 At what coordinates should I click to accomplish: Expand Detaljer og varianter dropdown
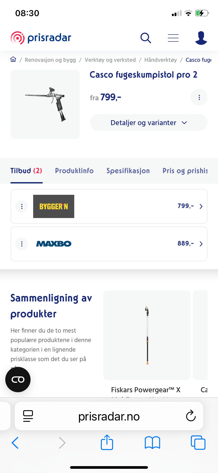point(149,122)
